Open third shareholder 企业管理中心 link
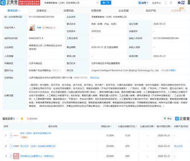 coord(37,156)
